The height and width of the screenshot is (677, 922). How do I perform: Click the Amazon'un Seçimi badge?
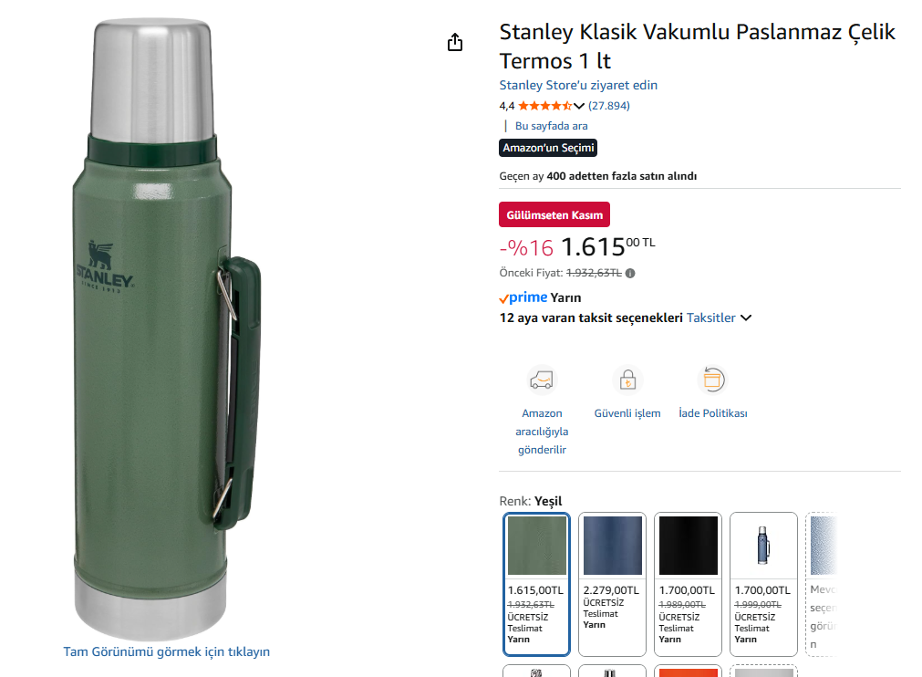click(548, 148)
